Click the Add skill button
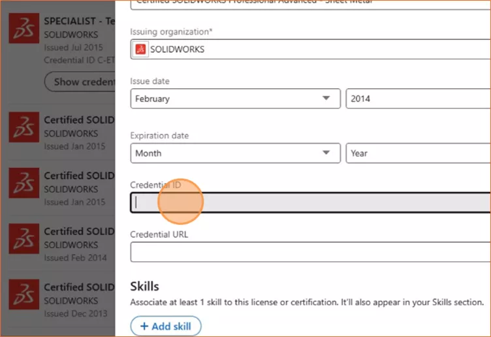Viewport: 491px width, 337px height. (x=166, y=326)
